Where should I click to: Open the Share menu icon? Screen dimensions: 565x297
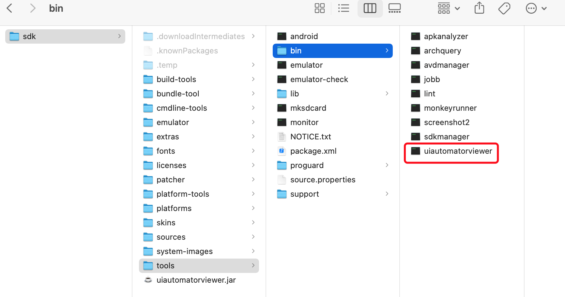[x=479, y=8]
